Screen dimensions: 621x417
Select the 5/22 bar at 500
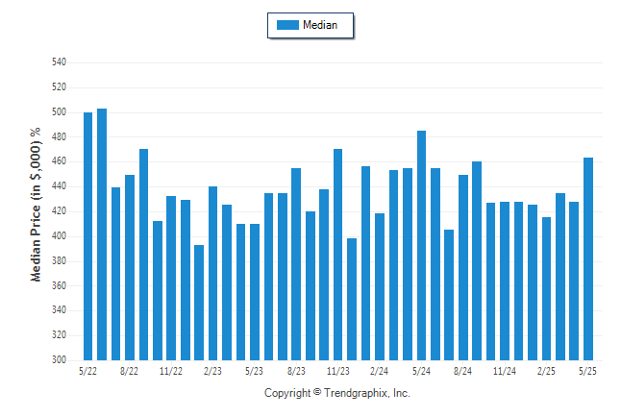point(87,236)
